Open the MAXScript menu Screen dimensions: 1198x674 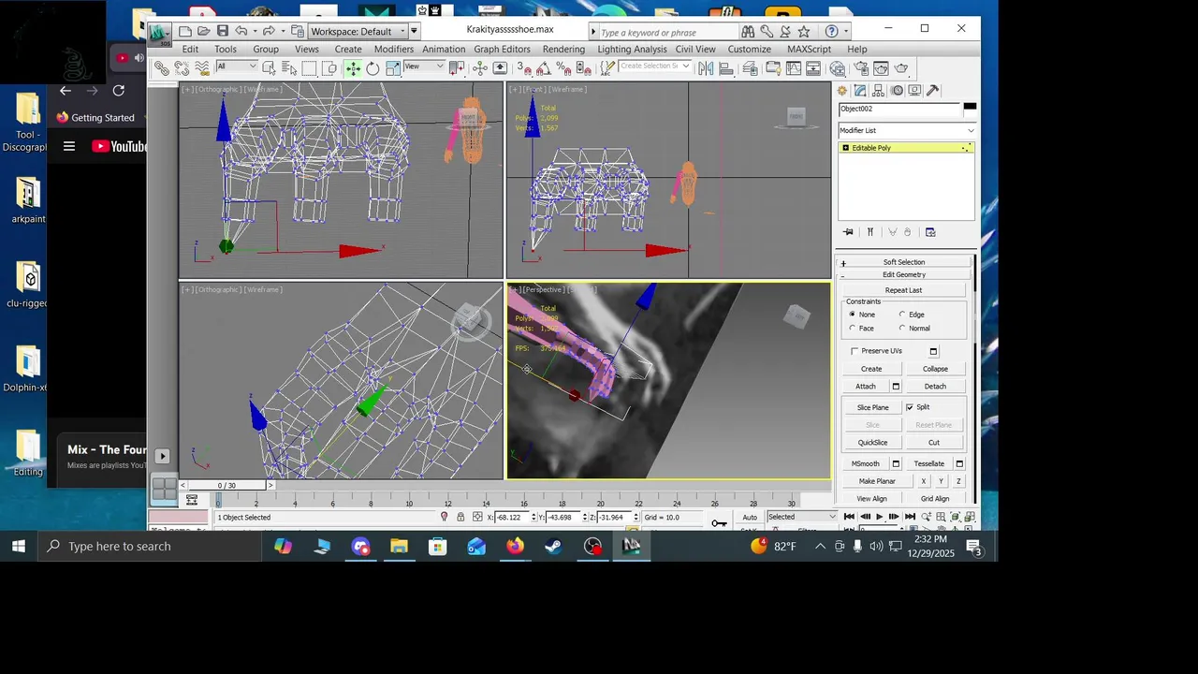[x=809, y=49]
